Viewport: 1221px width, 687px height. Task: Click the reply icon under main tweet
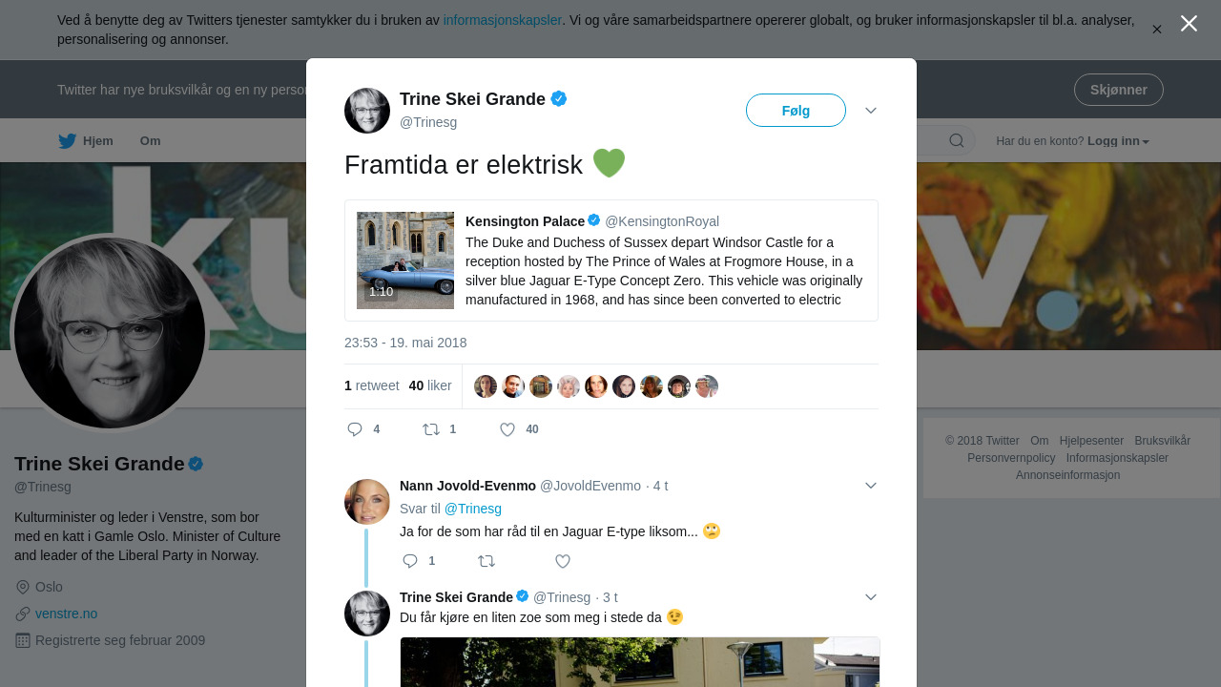[x=355, y=429]
